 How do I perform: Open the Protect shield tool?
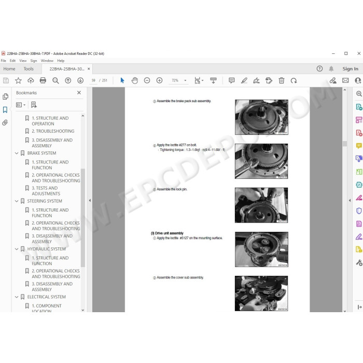click(x=359, y=211)
